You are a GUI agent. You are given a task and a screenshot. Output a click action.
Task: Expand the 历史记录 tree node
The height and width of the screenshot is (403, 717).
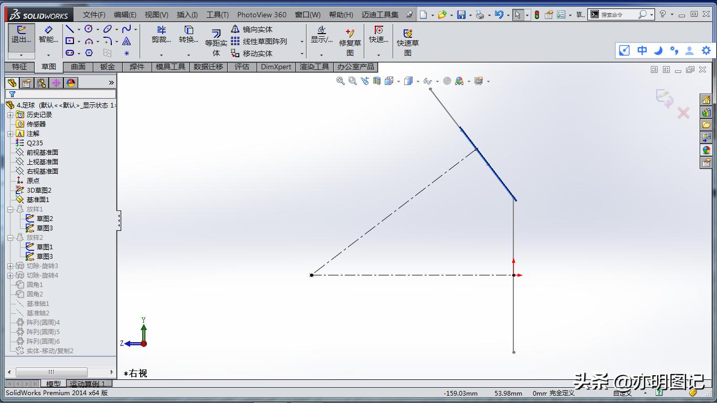11,114
